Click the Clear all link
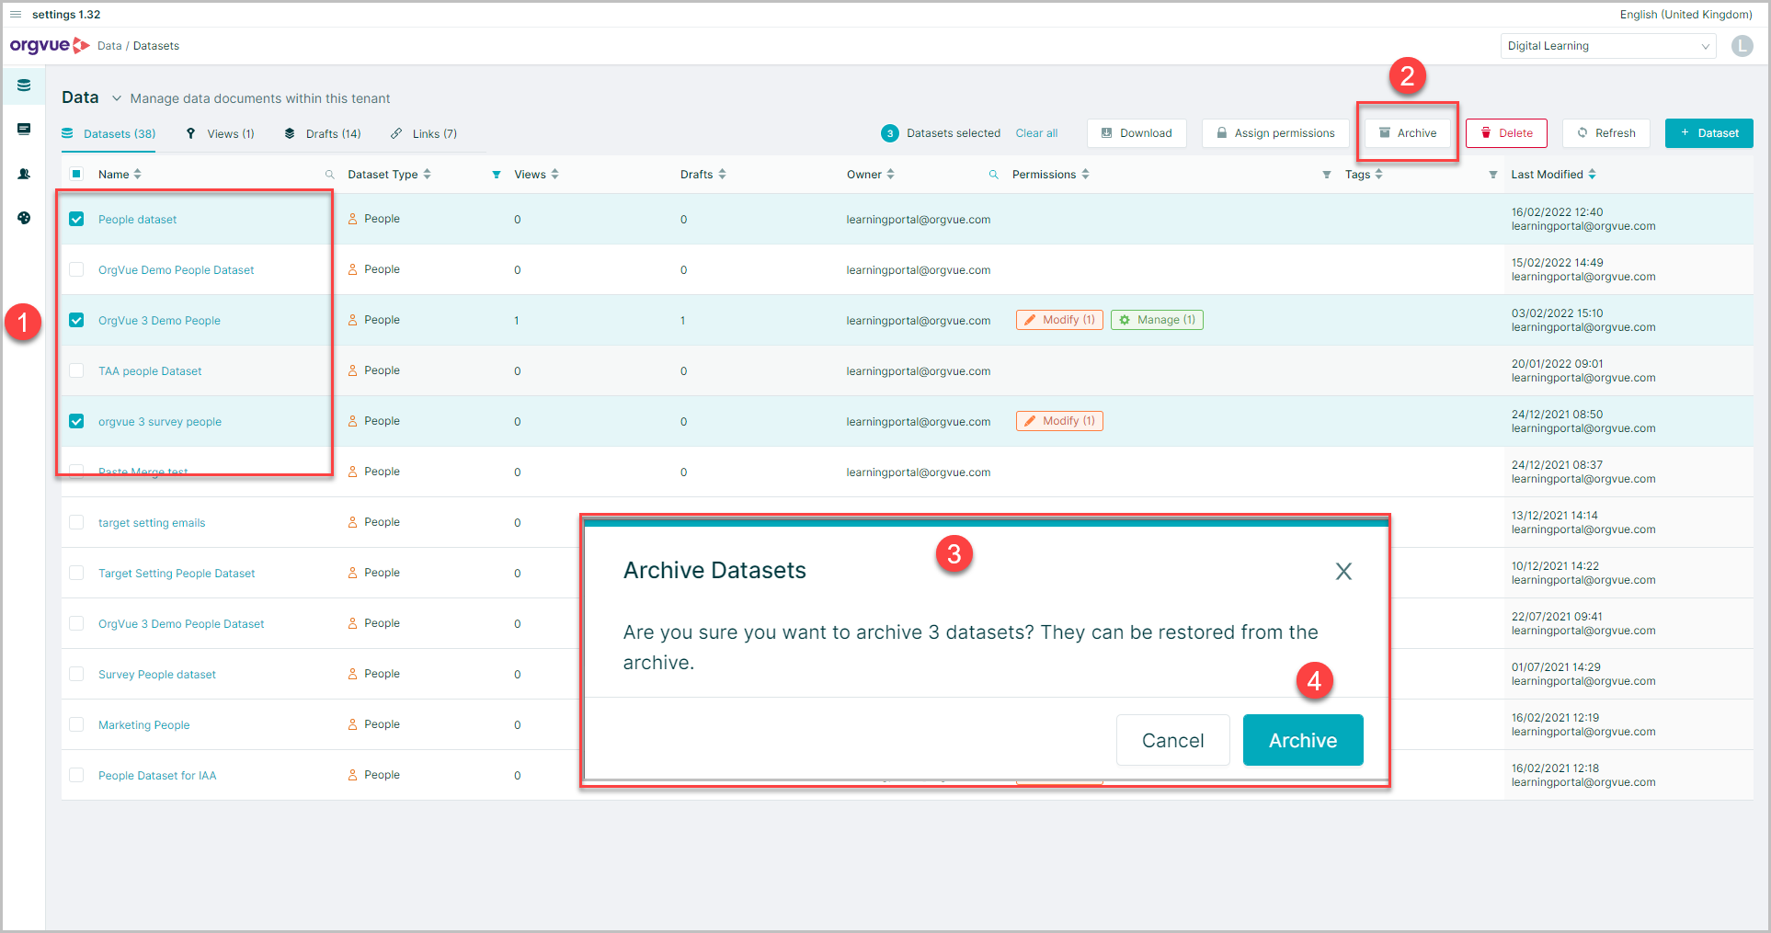1771x933 pixels. (x=1036, y=133)
